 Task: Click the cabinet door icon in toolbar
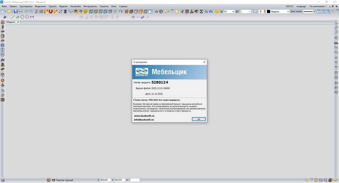(x=187, y=11)
